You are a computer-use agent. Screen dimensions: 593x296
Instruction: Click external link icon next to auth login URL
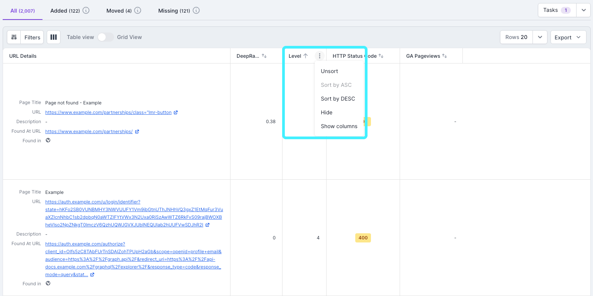coord(207,225)
